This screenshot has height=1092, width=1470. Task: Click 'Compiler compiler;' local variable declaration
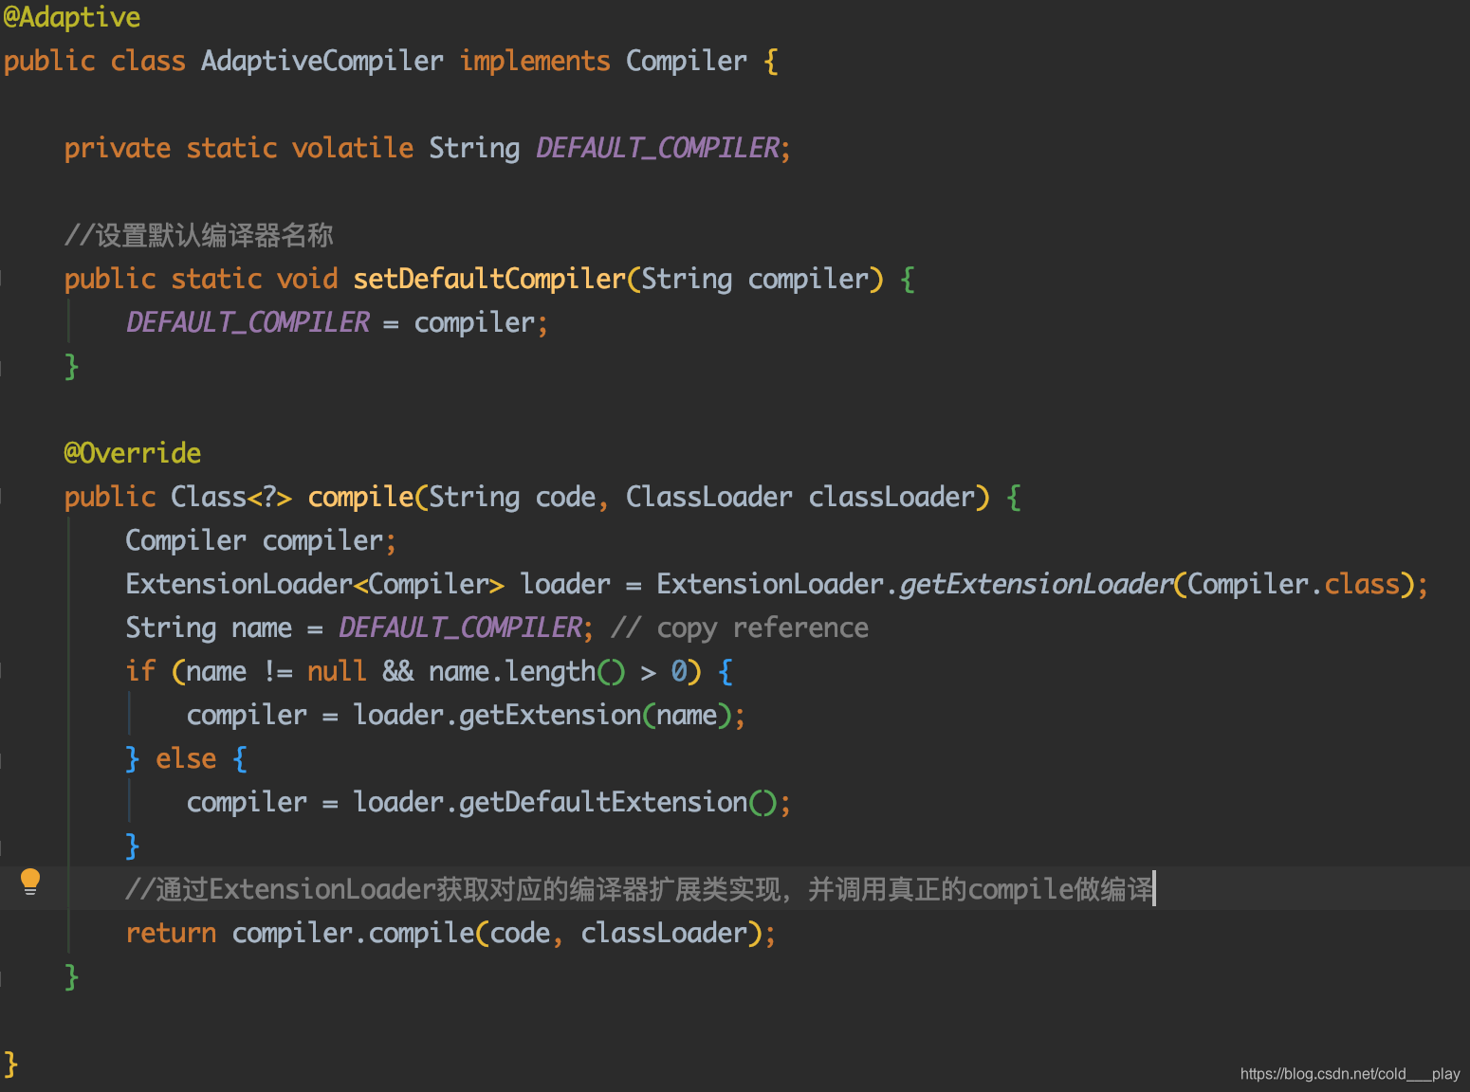pos(261,540)
